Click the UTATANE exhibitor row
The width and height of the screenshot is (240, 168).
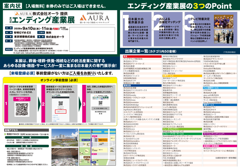[220, 90]
